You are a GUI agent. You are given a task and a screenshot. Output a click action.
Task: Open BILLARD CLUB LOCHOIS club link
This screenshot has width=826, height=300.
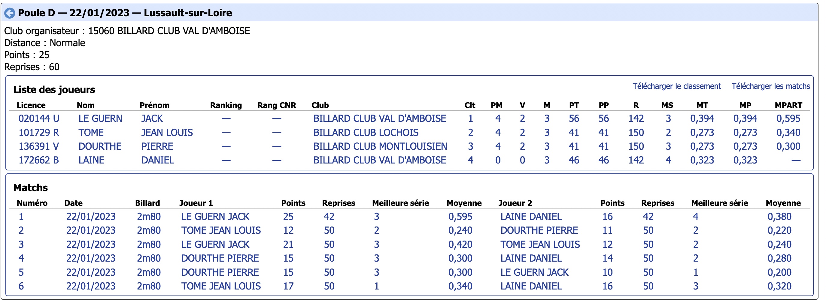pos(366,133)
